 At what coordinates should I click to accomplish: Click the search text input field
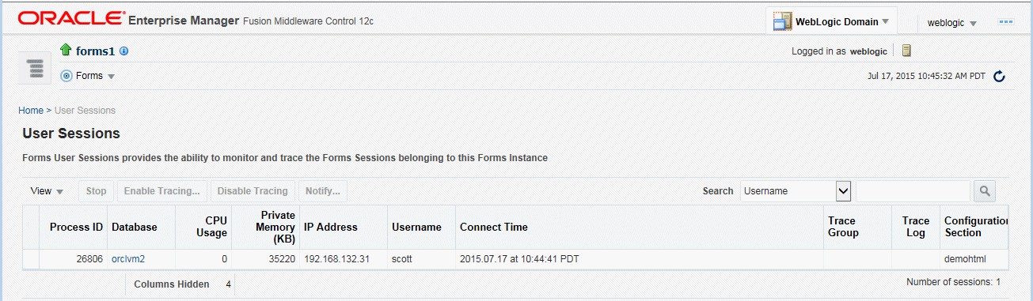(913, 191)
